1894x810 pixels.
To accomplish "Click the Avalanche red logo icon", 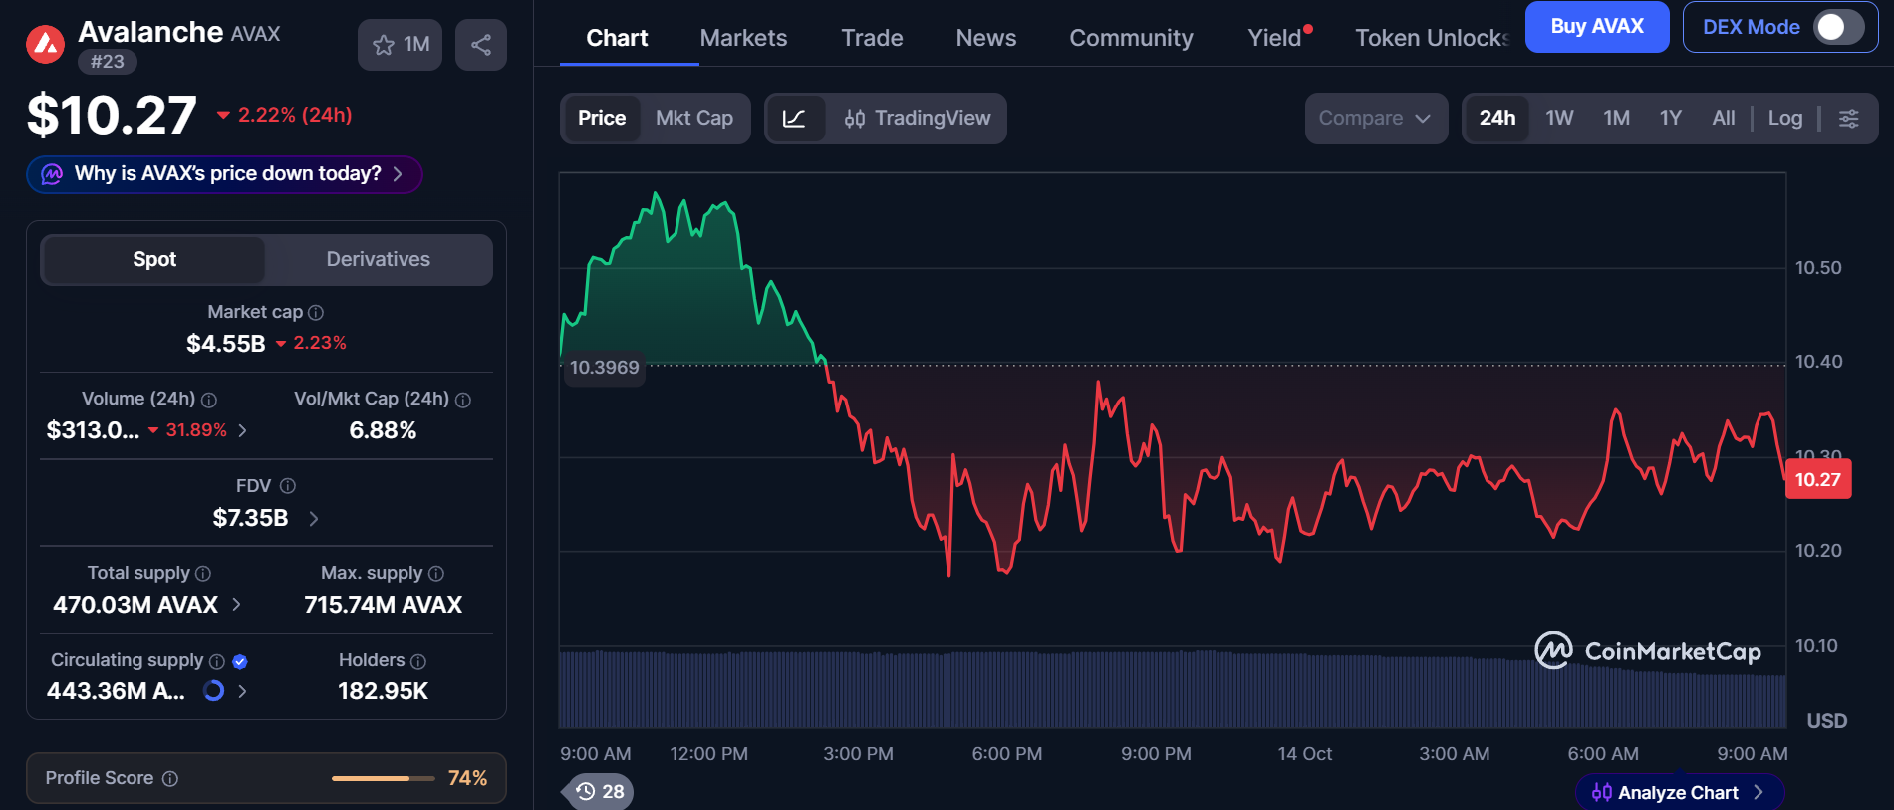I will click(x=45, y=44).
